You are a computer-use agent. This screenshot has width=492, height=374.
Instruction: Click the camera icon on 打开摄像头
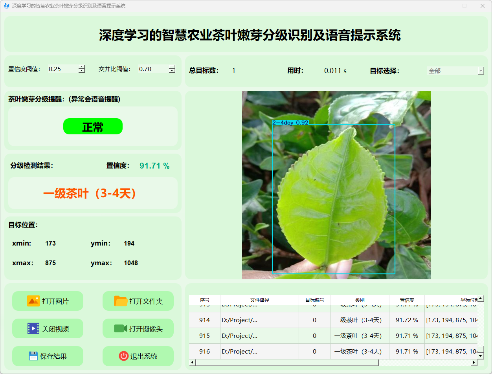[x=120, y=328]
